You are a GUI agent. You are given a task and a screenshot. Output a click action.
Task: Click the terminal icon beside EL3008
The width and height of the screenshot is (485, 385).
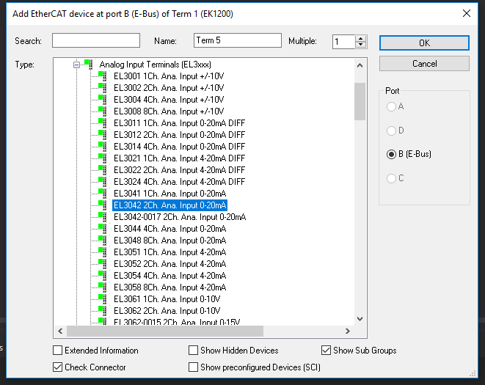point(103,111)
